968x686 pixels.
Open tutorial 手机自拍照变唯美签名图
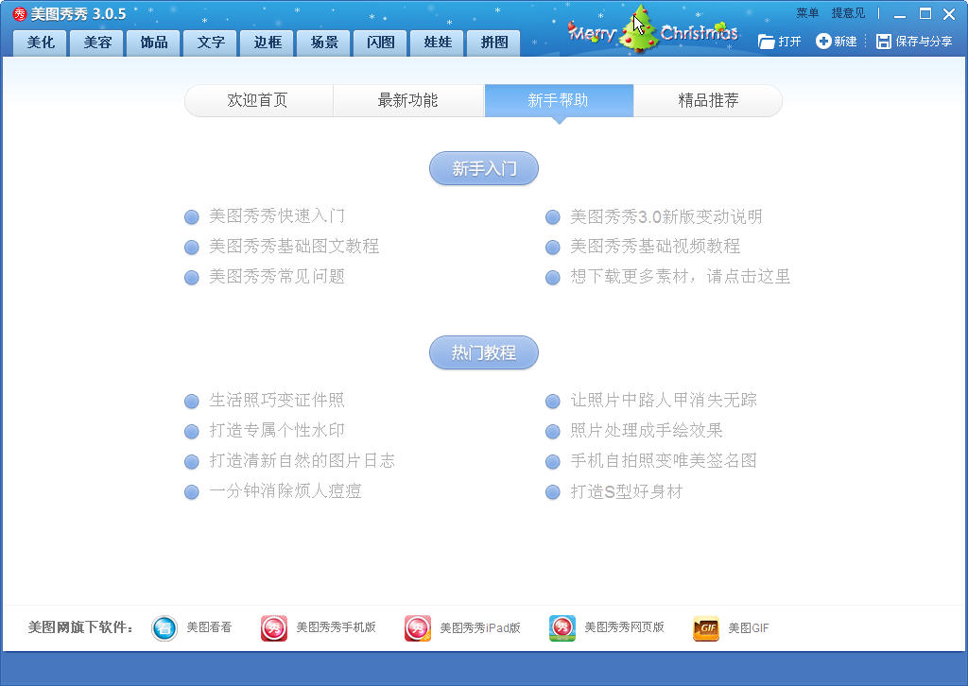click(664, 460)
